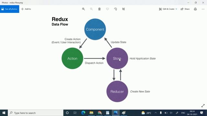Open the notepad-like app in taskbar
This screenshot has height=116, width=207.
click(108, 113)
